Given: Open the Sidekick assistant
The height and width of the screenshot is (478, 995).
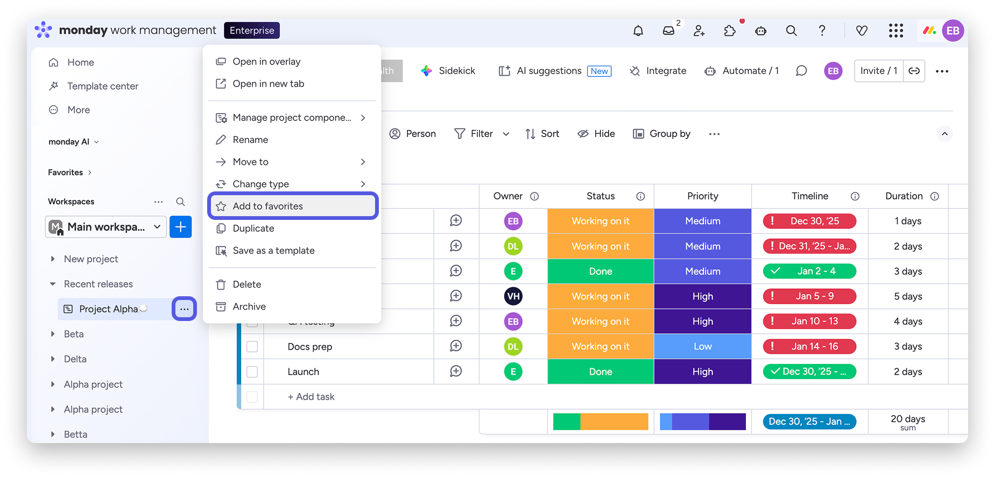Looking at the screenshot, I should (448, 71).
